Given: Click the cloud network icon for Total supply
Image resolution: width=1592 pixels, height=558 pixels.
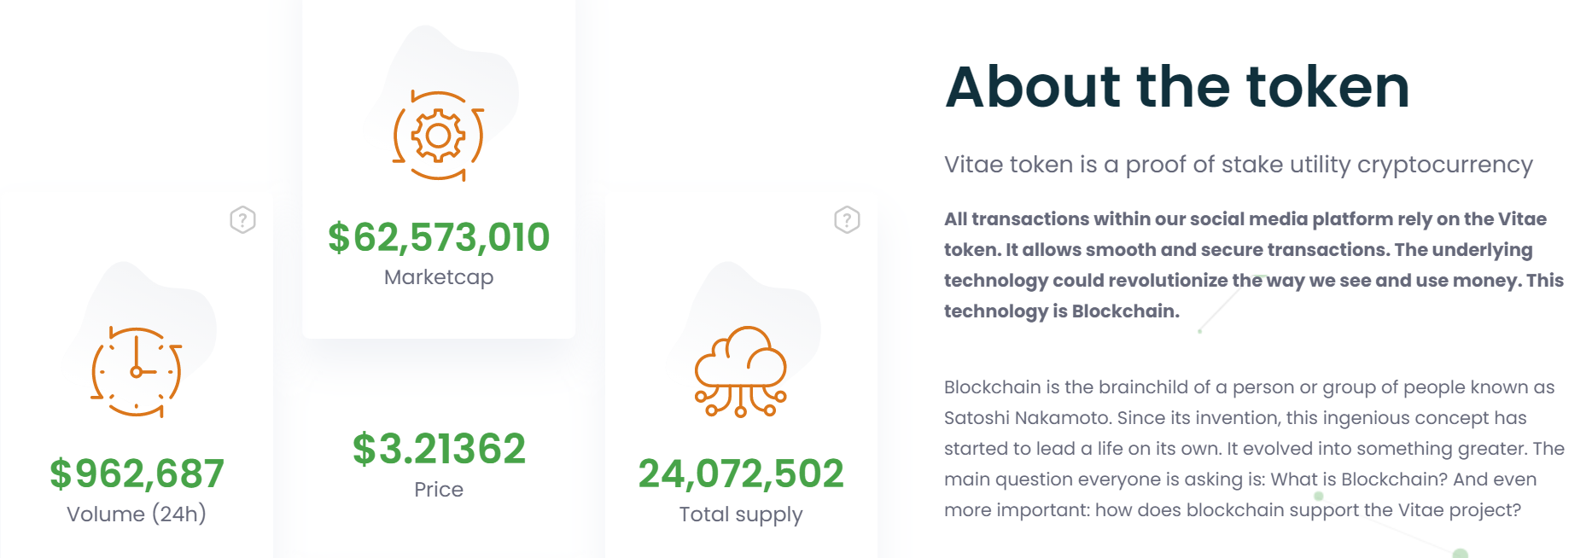Looking at the screenshot, I should tap(740, 371).
